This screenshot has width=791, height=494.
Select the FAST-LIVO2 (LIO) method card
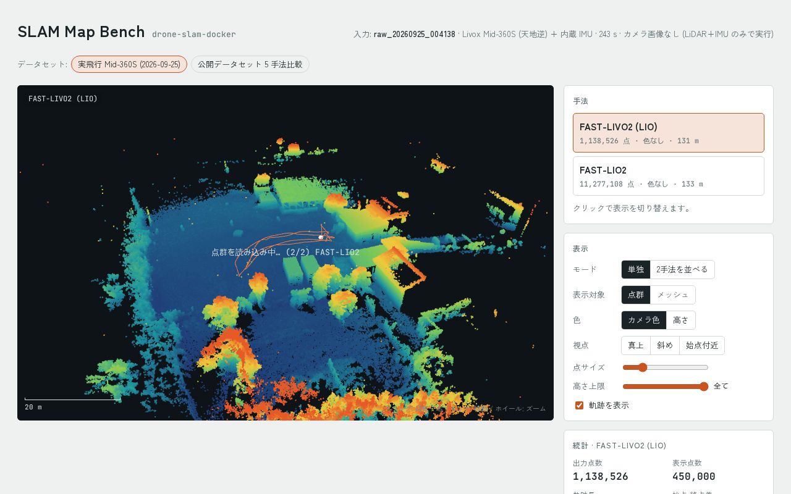click(669, 133)
